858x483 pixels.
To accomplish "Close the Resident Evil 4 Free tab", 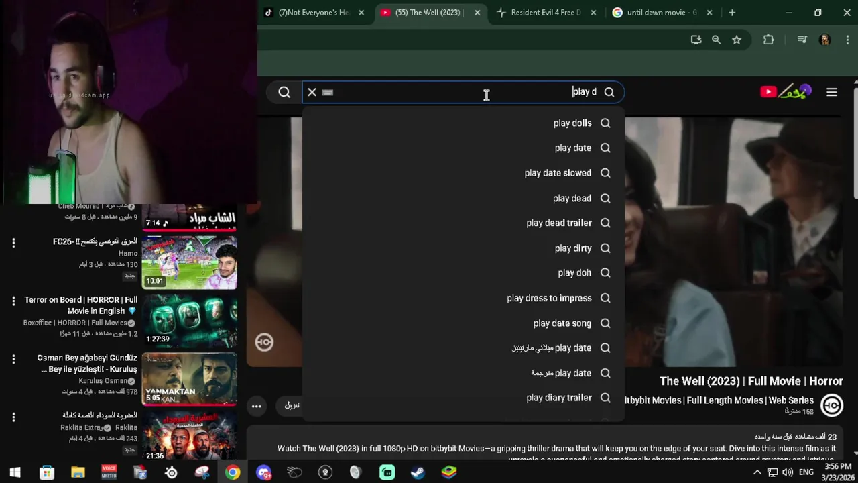I will [593, 13].
